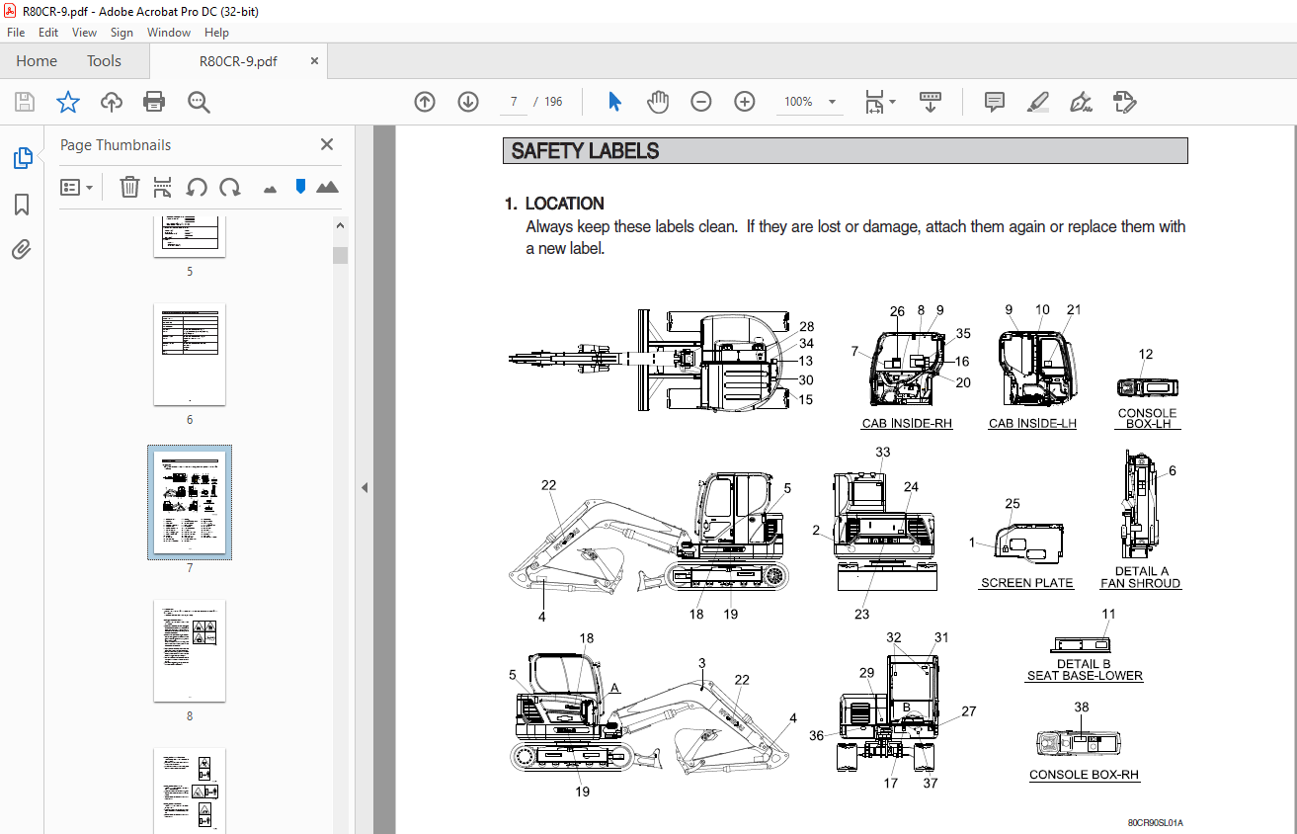Collapse the navigation pane with arrow handle

(365, 487)
